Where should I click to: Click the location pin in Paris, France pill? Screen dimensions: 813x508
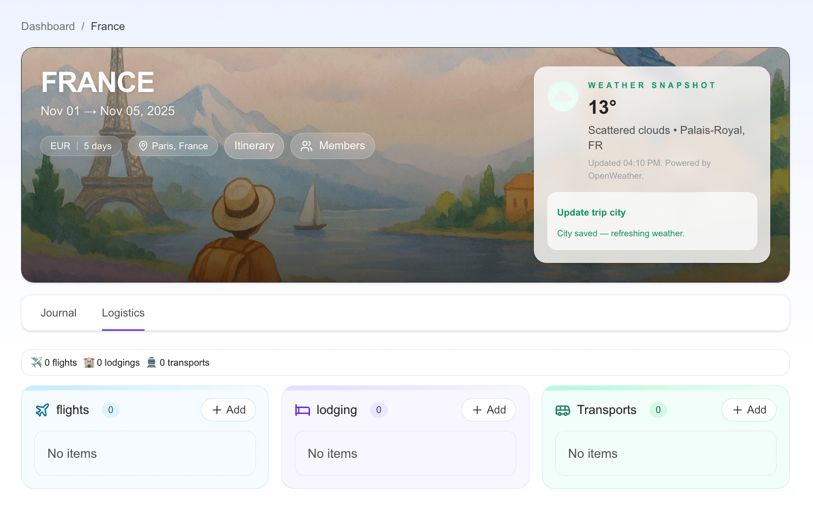[143, 146]
